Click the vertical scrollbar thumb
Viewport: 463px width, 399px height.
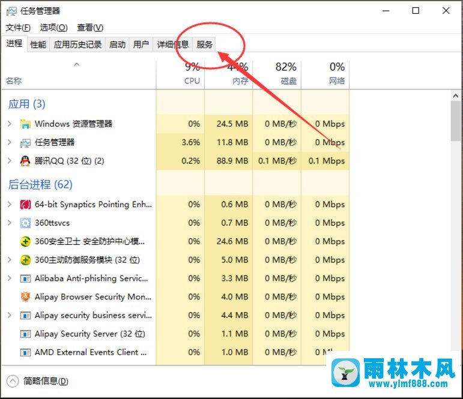[x=456, y=121]
